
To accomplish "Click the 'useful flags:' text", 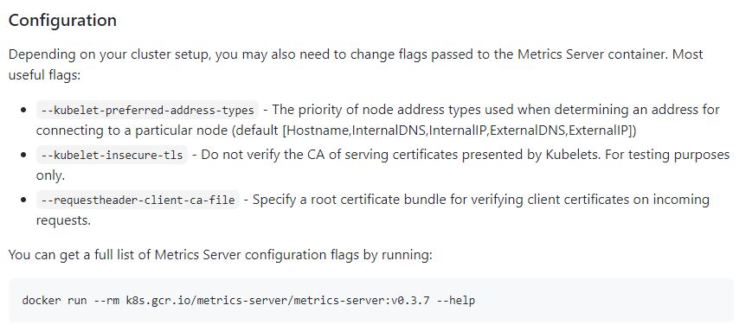I will pyautogui.click(x=44, y=75).
